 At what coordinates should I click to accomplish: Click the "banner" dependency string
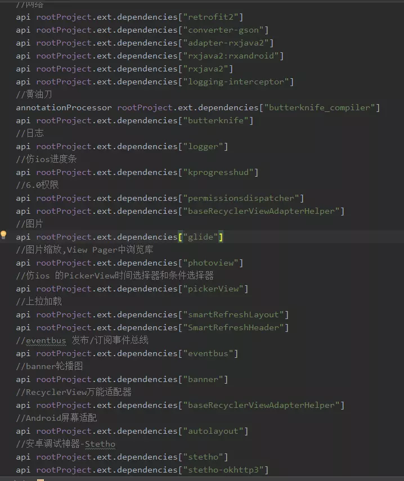(203, 380)
